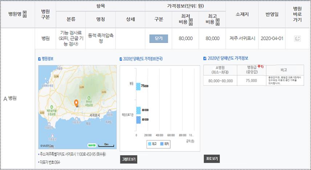The width and height of the screenshot is (311, 170).
Task: Click the 닫기 button
Action: coord(159,38)
